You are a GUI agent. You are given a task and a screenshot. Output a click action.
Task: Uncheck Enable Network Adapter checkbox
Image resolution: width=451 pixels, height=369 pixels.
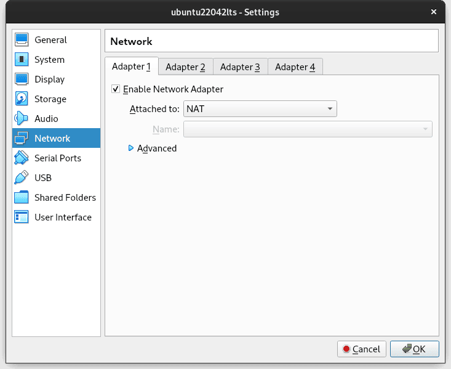click(116, 89)
